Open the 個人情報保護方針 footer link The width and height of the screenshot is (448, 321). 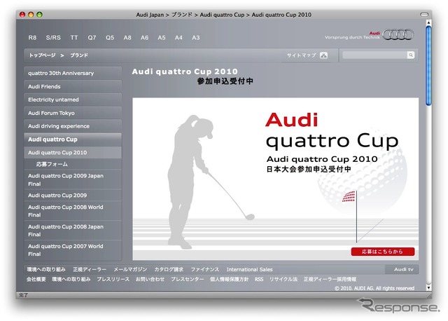(229, 279)
